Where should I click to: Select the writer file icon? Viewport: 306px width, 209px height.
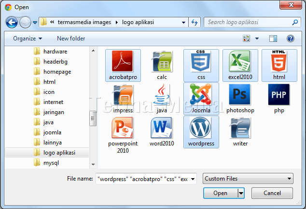240,128
